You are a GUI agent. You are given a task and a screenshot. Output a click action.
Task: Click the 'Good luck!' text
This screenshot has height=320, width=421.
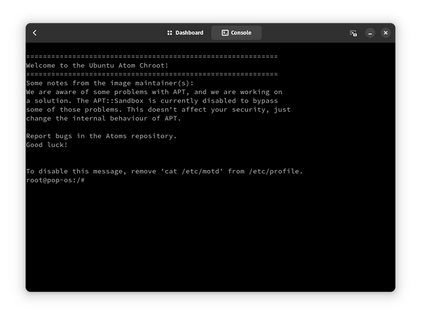pos(47,145)
